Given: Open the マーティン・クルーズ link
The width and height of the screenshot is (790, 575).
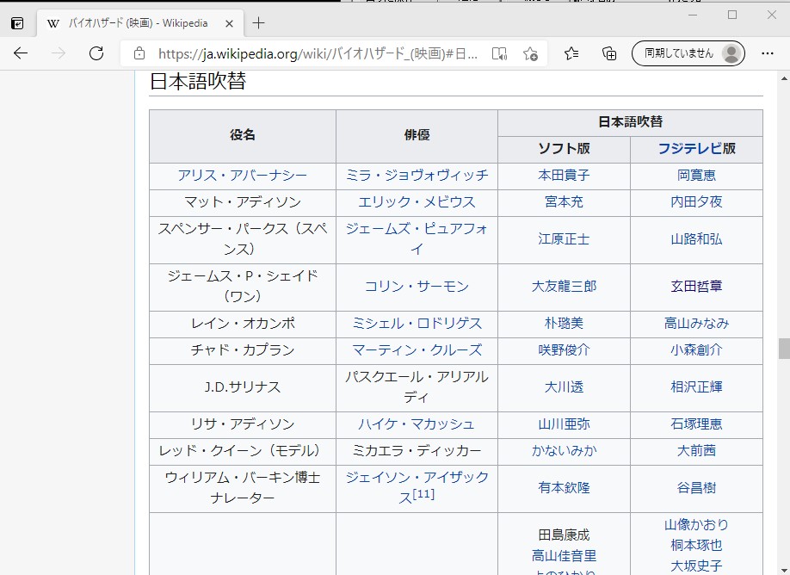Looking at the screenshot, I should tap(417, 350).
